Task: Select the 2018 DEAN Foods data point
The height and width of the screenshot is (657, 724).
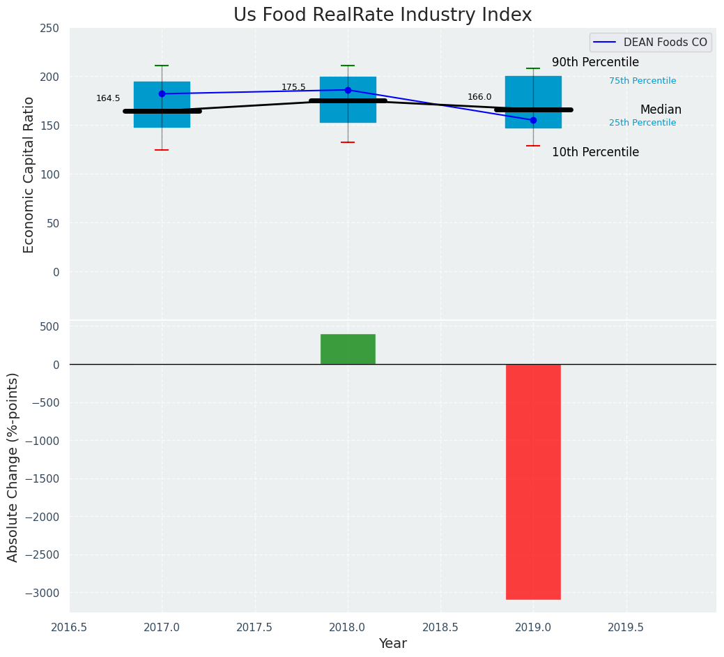Action: coord(348,90)
